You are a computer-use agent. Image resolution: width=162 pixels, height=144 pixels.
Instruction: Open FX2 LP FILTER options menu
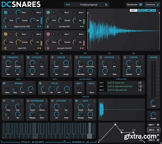pos(46,57)
